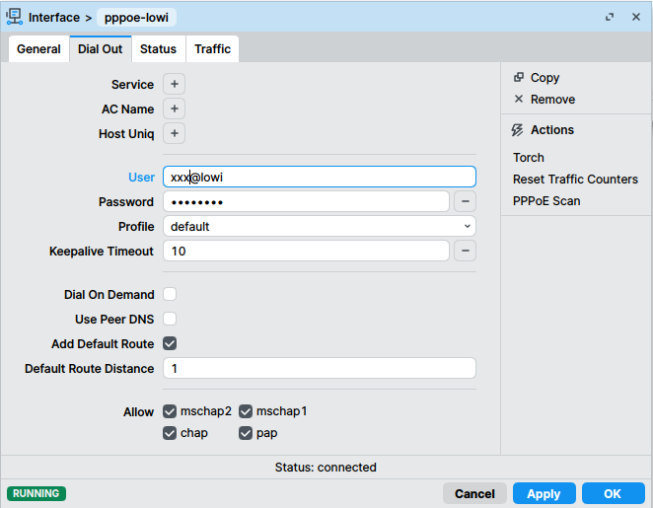Enable Use Peer DNS checkbox
The height and width of the screenshot is (508, 653).
coord(170,319)
